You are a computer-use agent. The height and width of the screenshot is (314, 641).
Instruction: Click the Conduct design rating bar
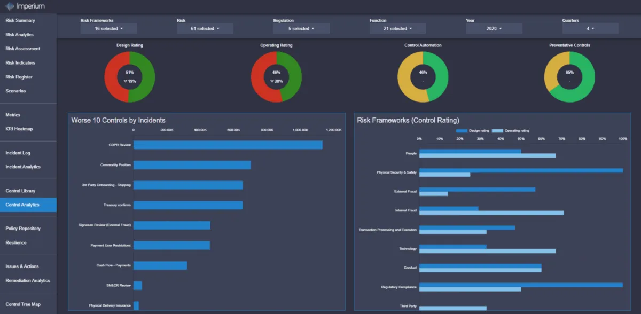coord(480,266)
